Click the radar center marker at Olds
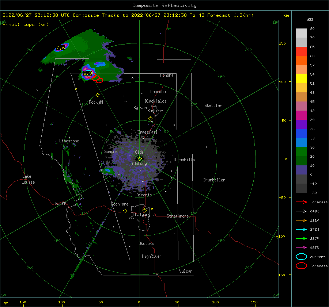 tap(140, 159)
